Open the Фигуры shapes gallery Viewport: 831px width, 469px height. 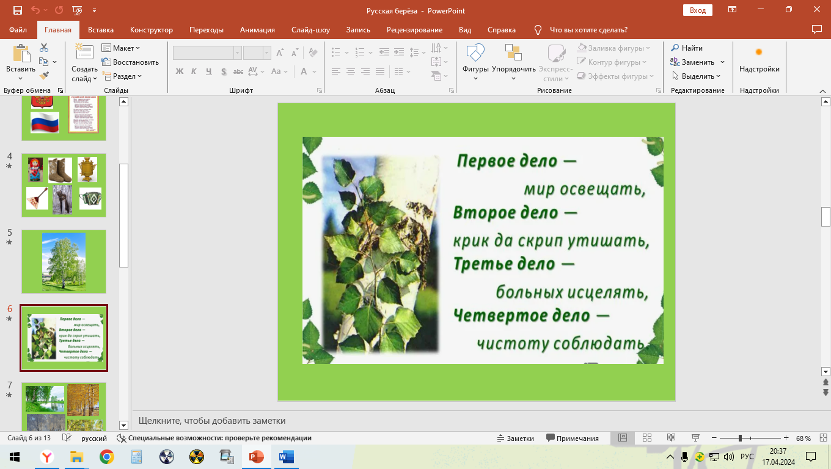click(x=475, y=61)
